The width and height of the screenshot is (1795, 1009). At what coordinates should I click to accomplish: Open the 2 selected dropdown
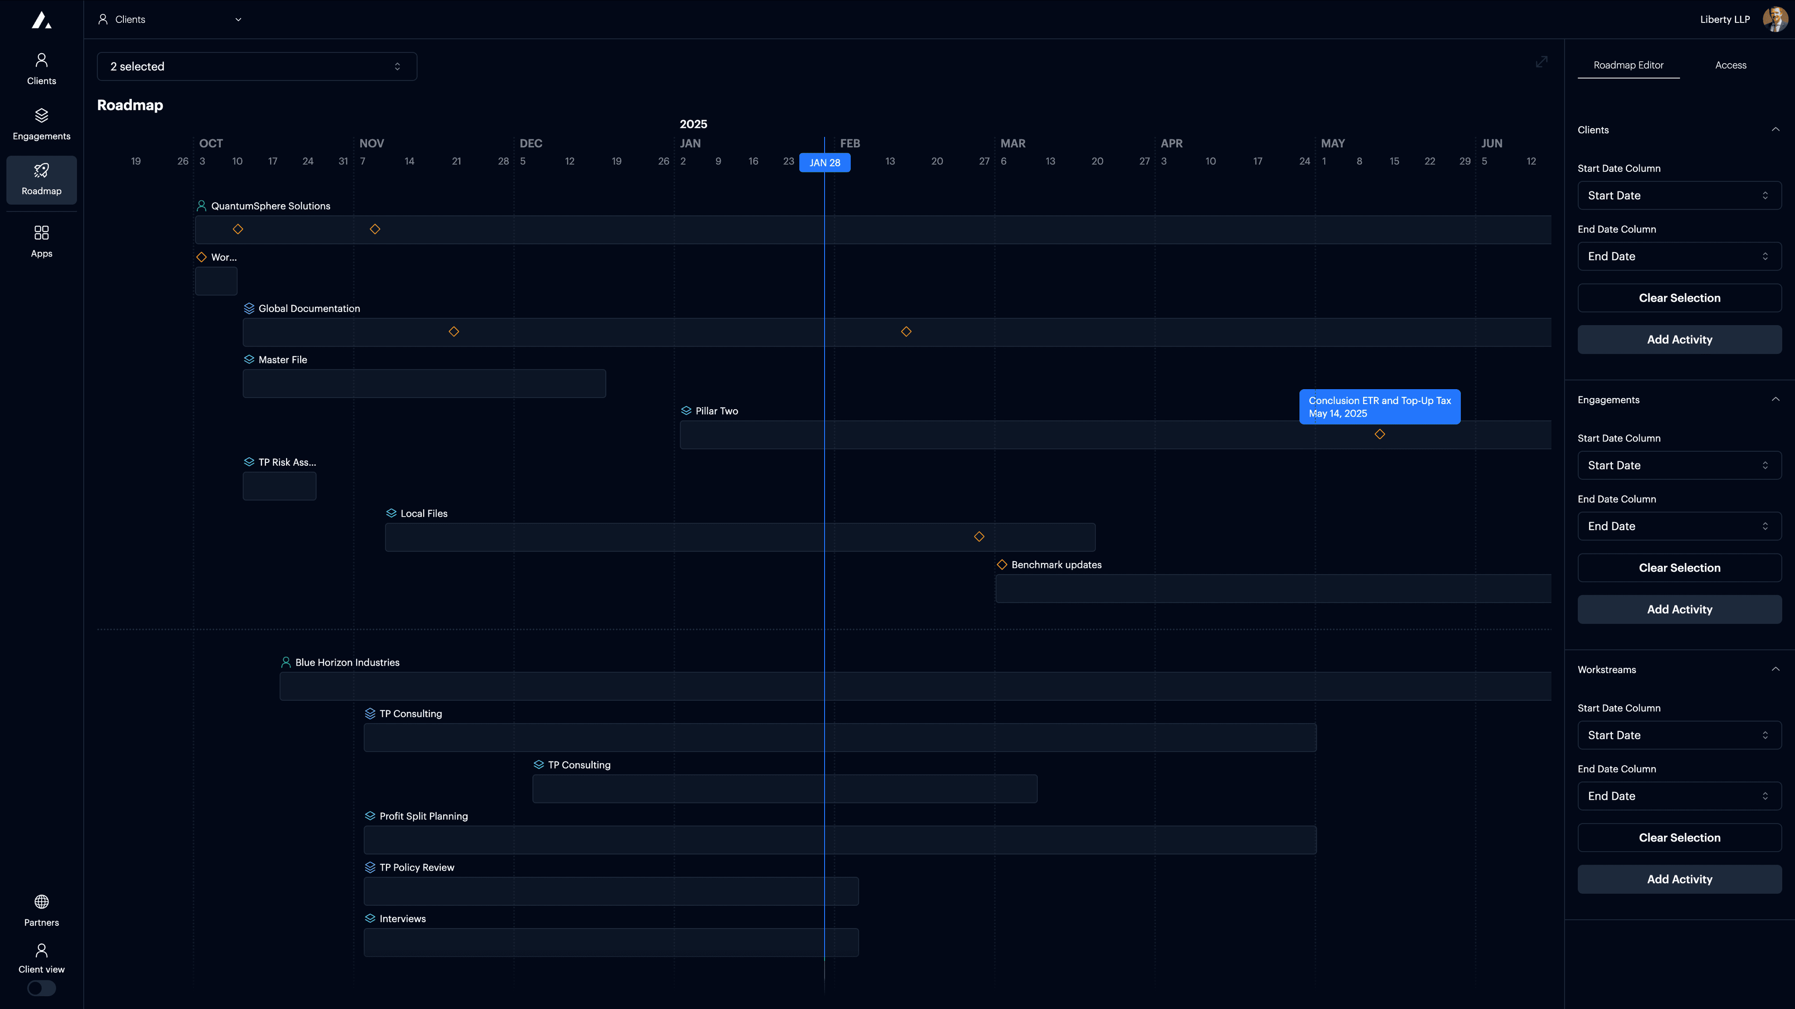tap(256, 66)
